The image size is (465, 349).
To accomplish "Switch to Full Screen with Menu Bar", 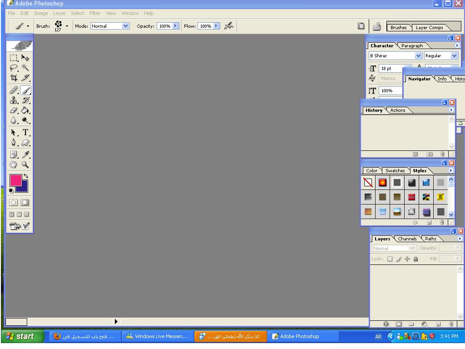I will point(19,214).
